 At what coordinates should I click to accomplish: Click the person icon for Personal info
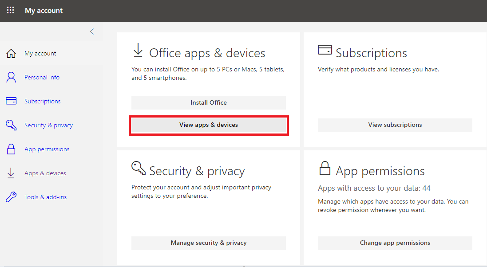[11, 77]
